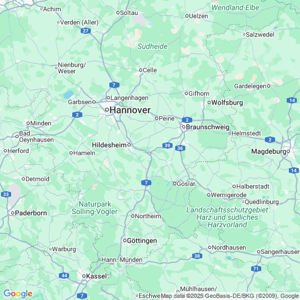This screenshot has height=300, width=300.
Task: Select the Braunschweig city marker
Action: tap(184, 127)
